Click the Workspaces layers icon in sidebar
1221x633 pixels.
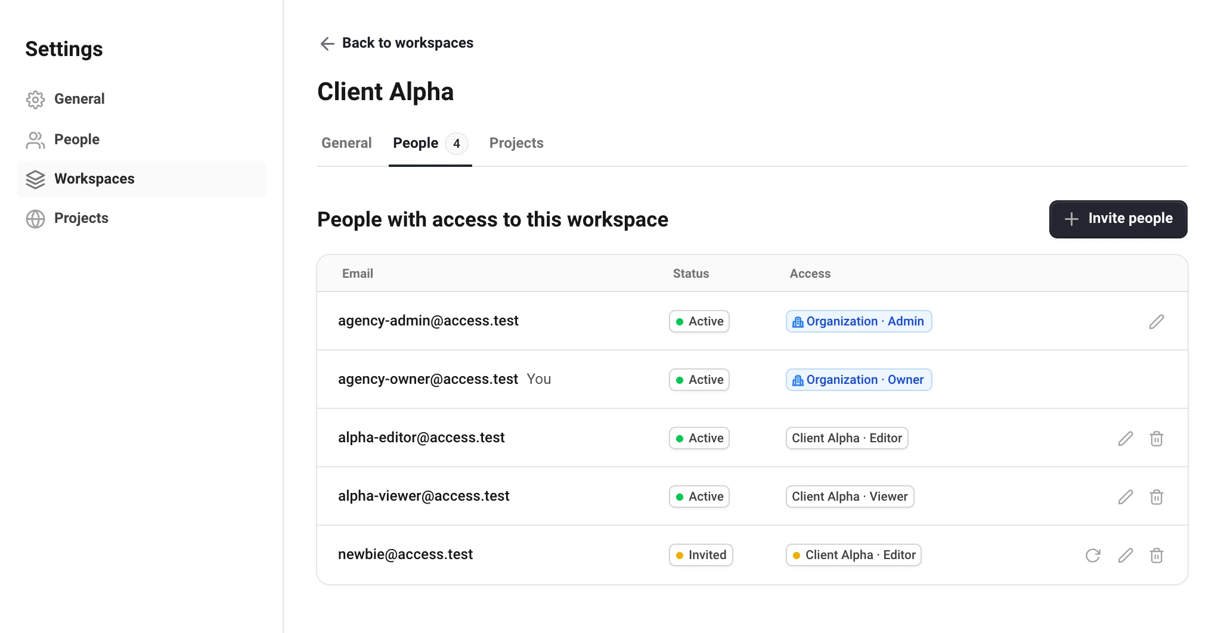(35, 179)
